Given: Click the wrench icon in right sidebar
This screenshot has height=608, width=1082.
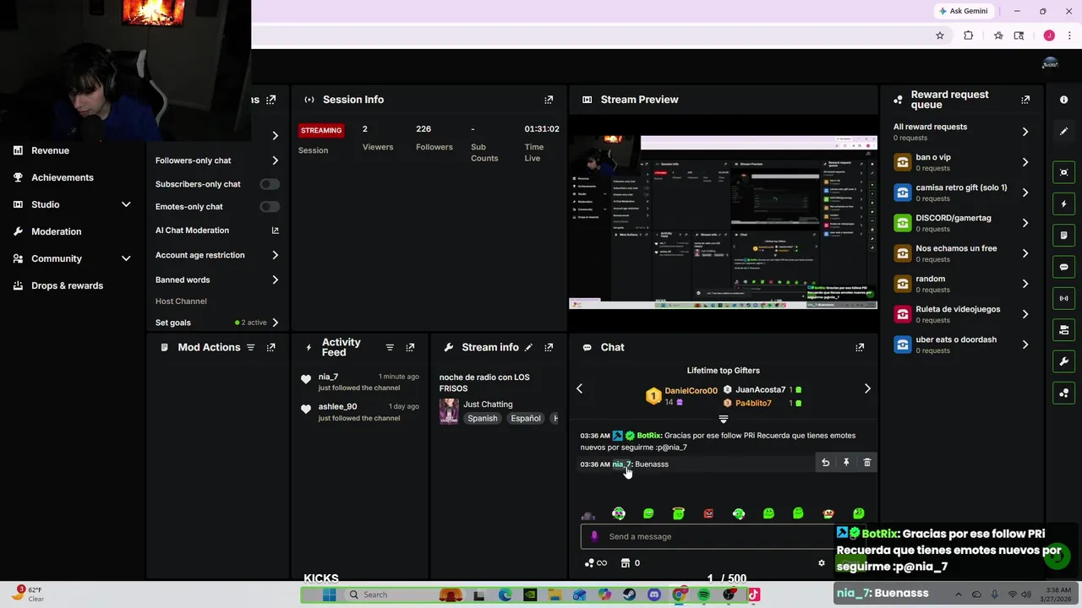Looking at the screenshot, I should [1063, 361].
